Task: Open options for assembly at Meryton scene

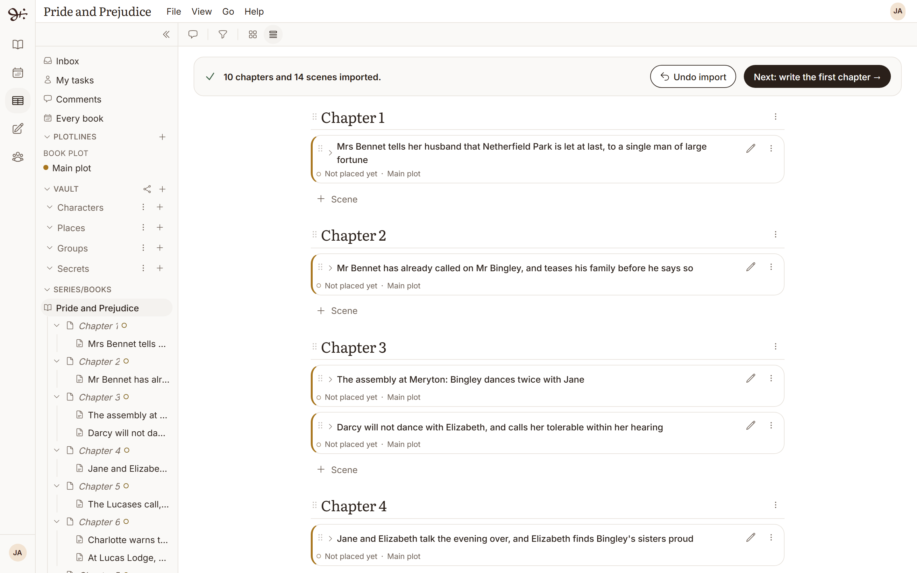Action: coord(771,378)
